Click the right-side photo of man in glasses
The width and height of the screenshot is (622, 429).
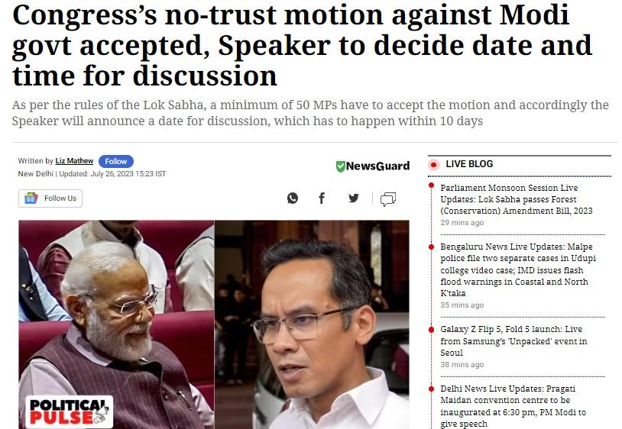[313, 324]
